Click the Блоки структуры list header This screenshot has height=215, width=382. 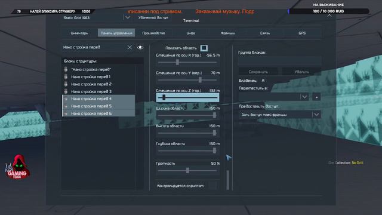[102, 61]
